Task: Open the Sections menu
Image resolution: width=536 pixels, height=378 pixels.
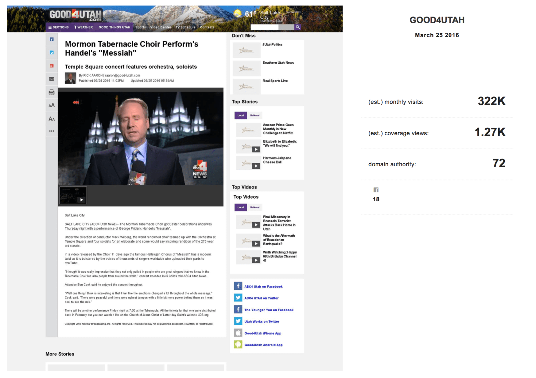Action: tap(58, 27)
